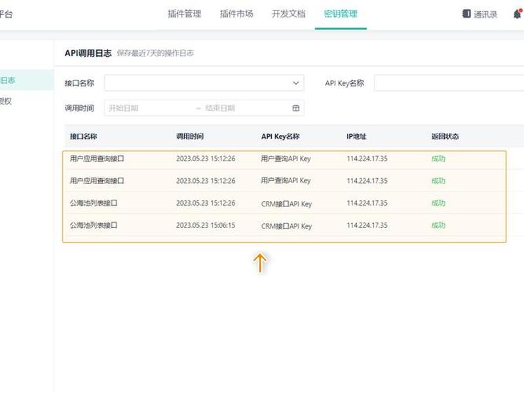Open notifications bell icon
The height and width of the screenshot is (393, 524).
tap(517, 14)
